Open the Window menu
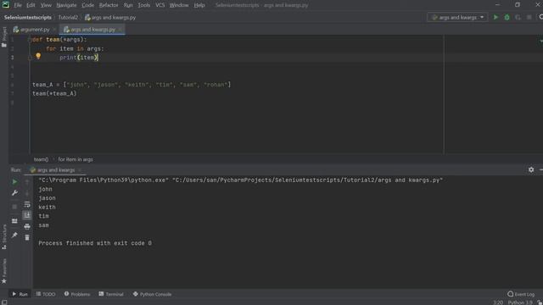The image size is (543, 305). (179, 5)
